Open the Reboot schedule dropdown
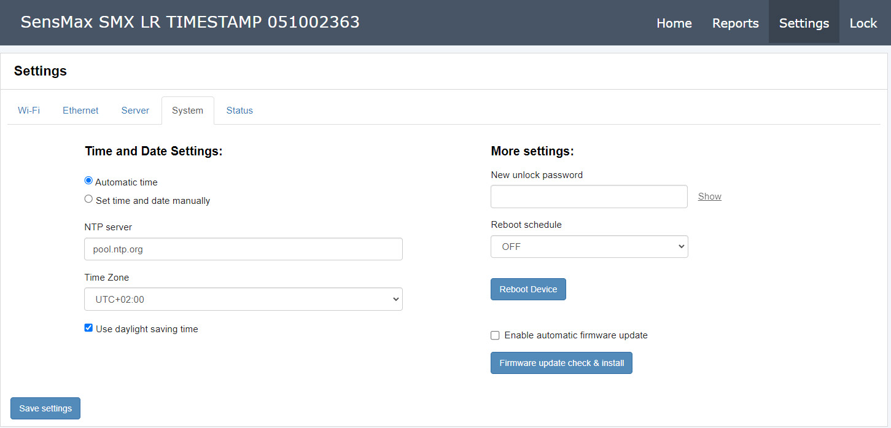 click(589, 246)
